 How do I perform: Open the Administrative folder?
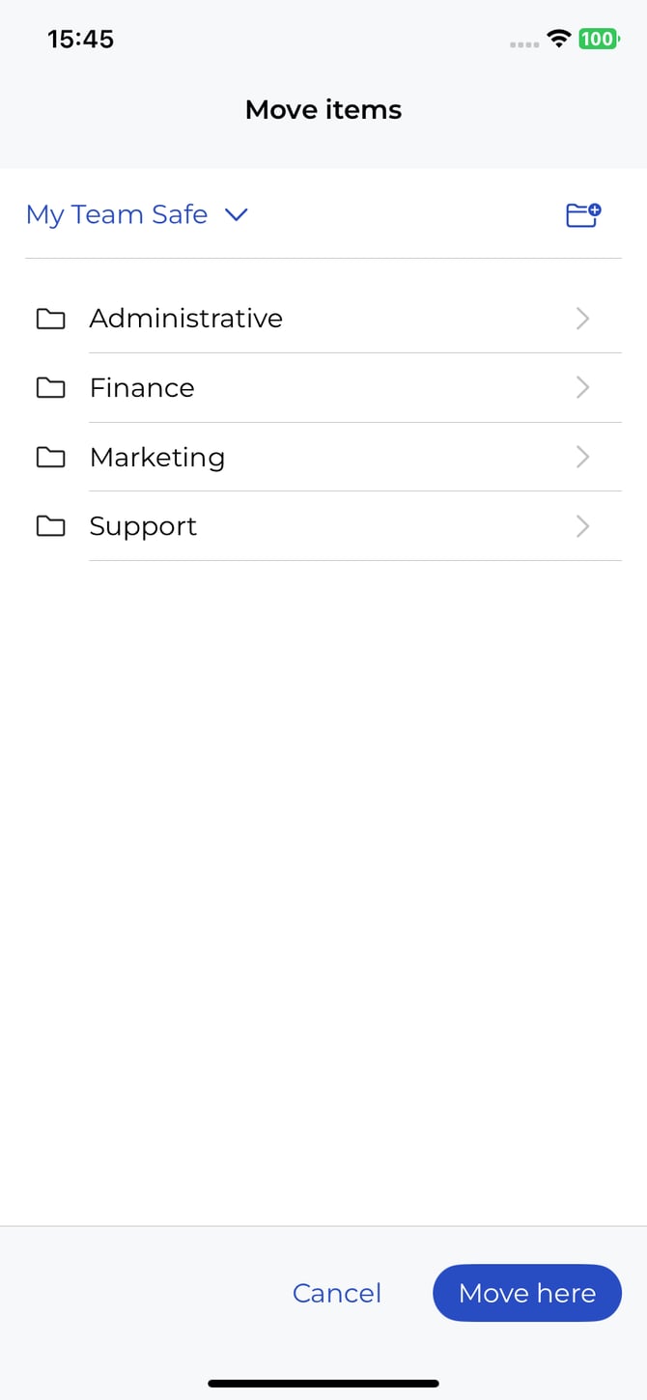[186, 319]
